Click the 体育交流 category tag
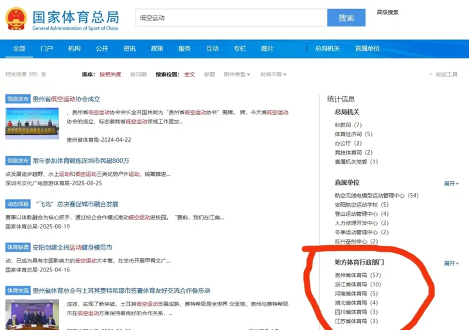Viewport: 469px width, 330px height. coord(18,290)
